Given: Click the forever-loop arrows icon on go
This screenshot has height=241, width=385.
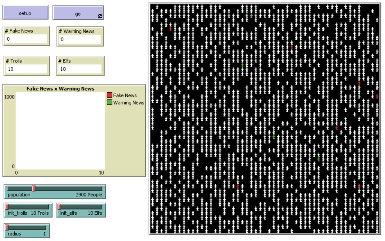Looking at the screenshot, I should [x=100, y=16].
